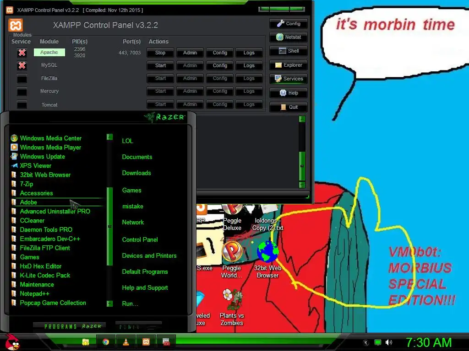Click the Power button in start menu
This screenshot has width=469, height=351.
click(x=138, y=326)
